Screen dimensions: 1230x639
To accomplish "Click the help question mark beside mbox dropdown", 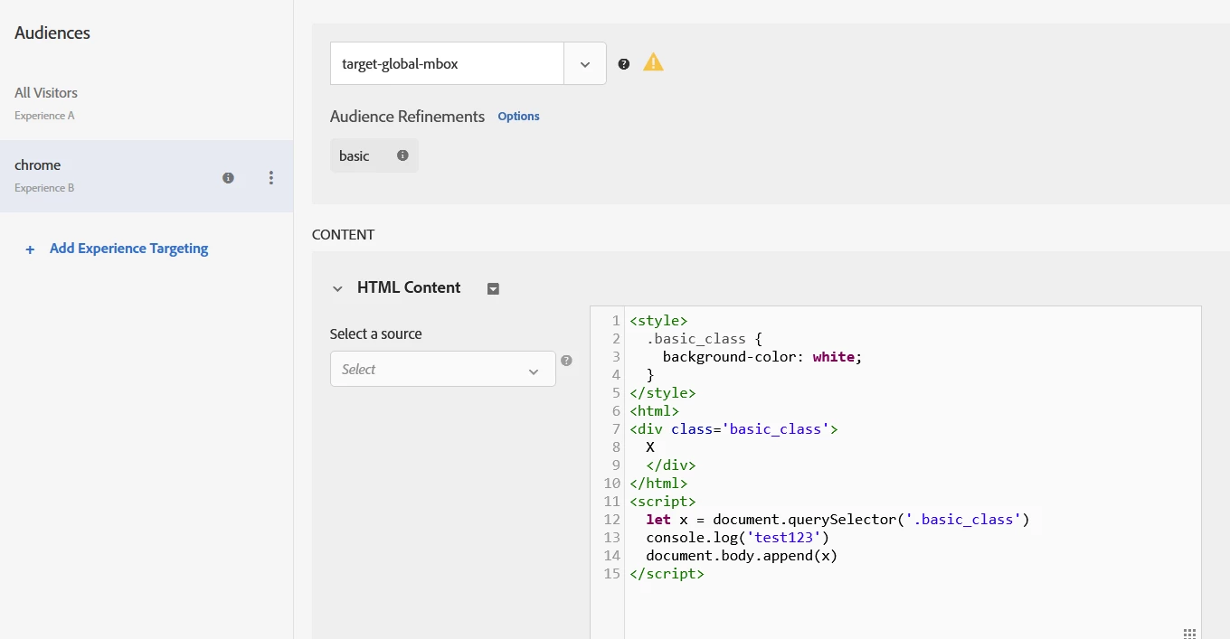I will [623, 64].
